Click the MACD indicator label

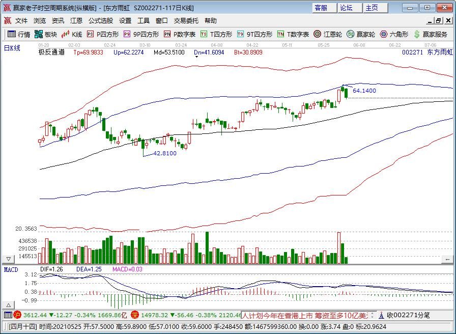coord(11,270)
